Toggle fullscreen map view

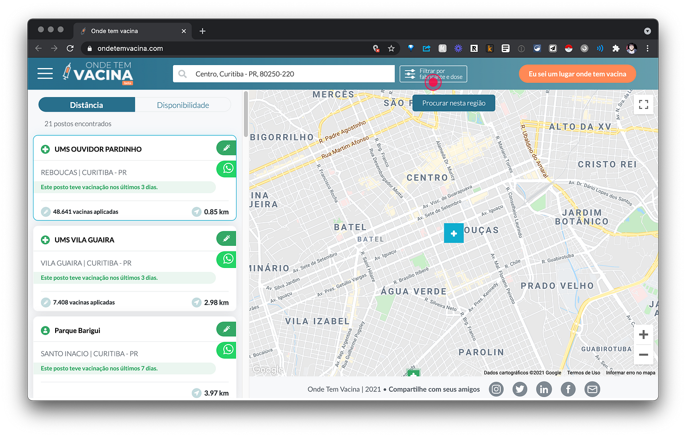tap(644, 105)
